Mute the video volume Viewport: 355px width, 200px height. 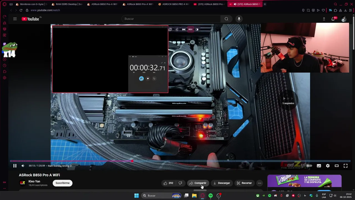(23, 166)
